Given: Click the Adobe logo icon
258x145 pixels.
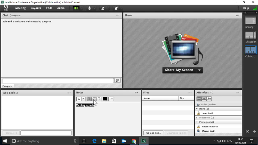Looking at the screenshot, I should (6, 8).
